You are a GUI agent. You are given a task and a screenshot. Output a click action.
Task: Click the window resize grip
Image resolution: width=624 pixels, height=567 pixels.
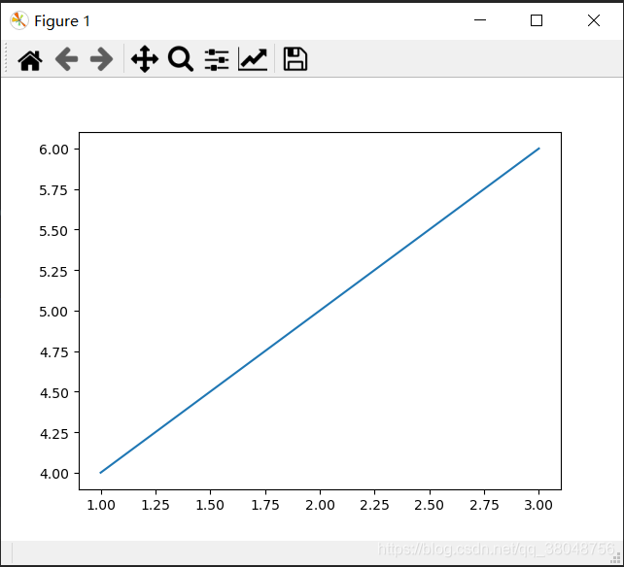click(x=615, y=558)
